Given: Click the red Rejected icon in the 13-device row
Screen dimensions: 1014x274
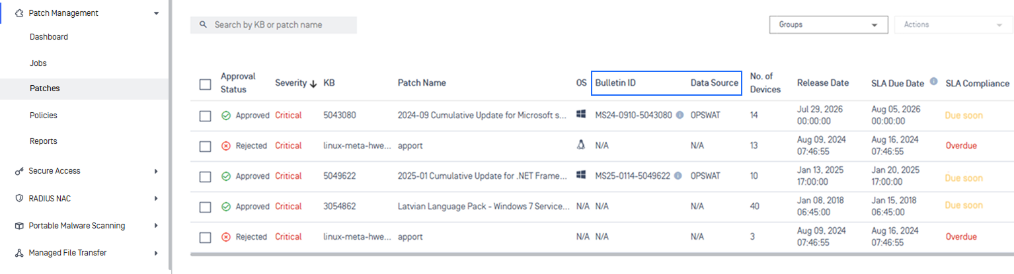Looking at the screenshot, I should coord(226,145).
